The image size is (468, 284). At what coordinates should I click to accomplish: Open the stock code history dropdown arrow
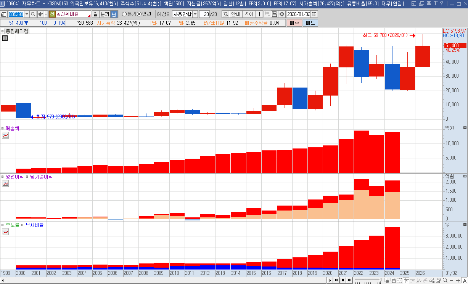(x=27, y=14)
